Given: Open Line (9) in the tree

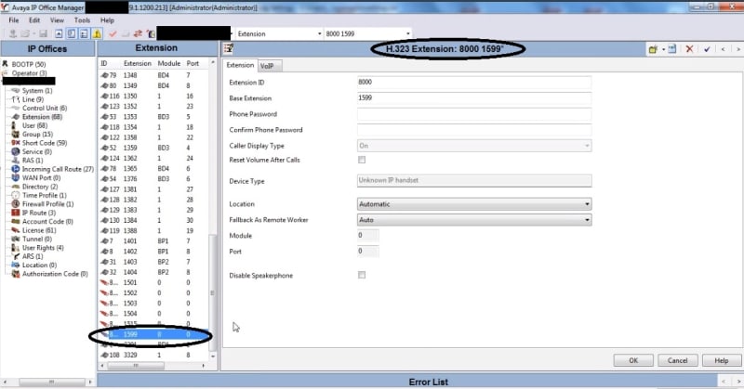Looking at the screenshot, I should click(33, 99).
